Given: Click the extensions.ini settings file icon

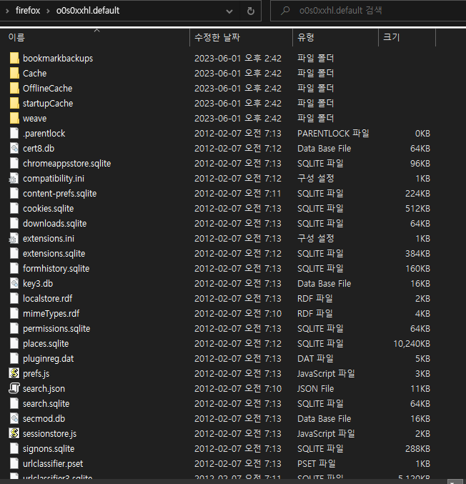Looking at the screenshot, I should (14, 238).
